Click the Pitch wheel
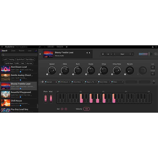Viewport: 158px width, 158px height. (x=46, y=98)
